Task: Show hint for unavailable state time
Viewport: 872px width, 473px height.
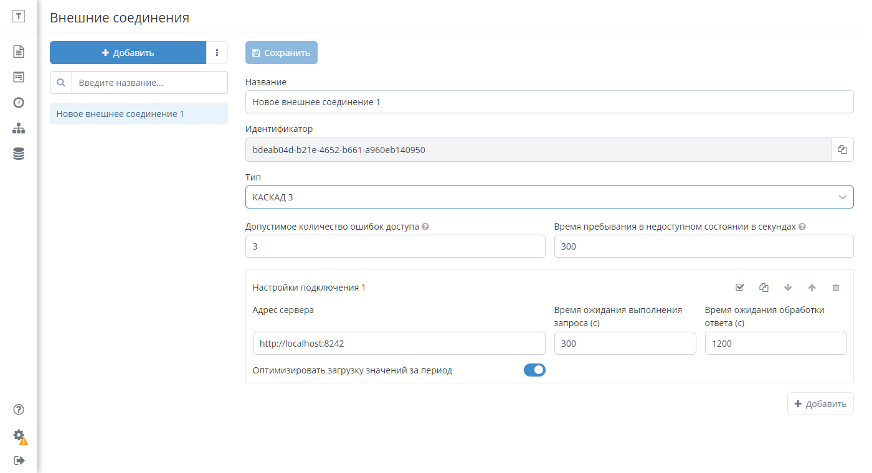Action: point(802,227)
